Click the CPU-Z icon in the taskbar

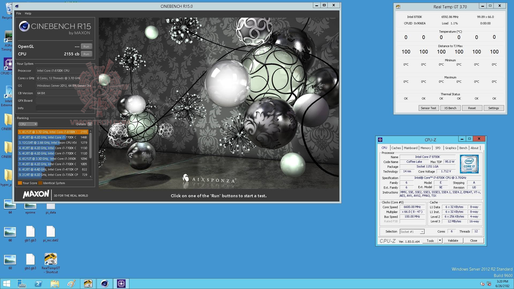(x=121, y=284)
